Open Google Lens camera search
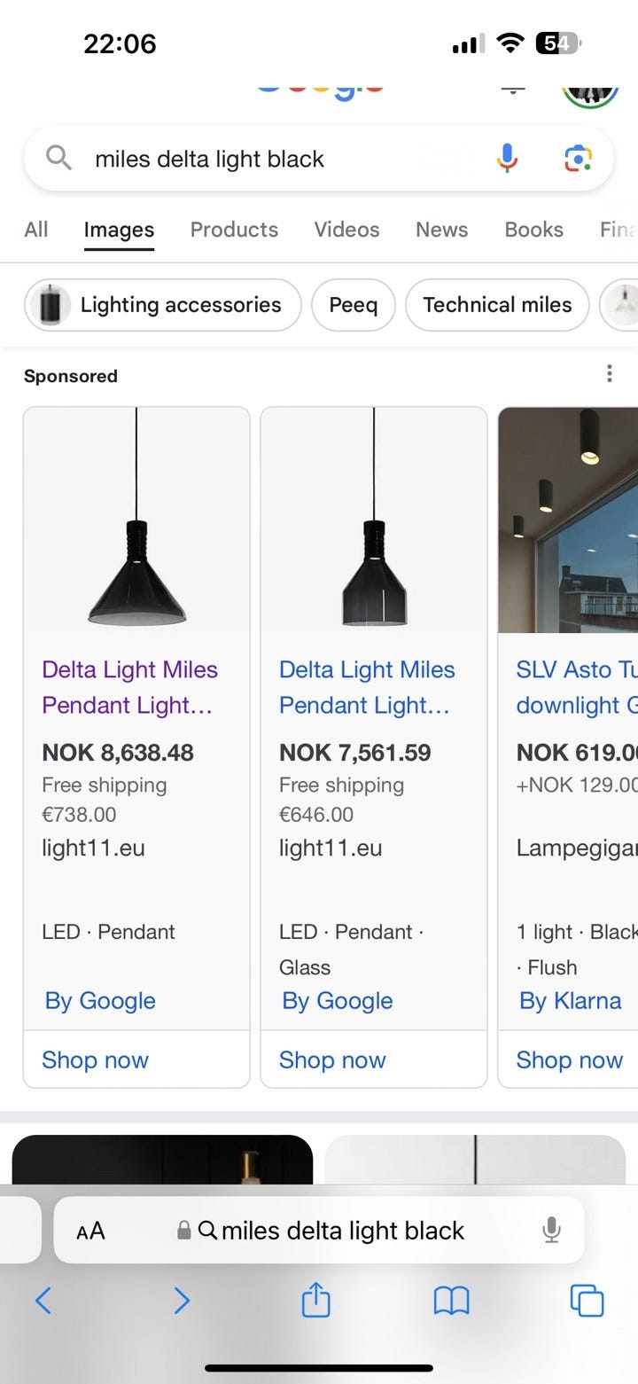The height and width of the screenshot is (1384, 638). tap(578, 159)
